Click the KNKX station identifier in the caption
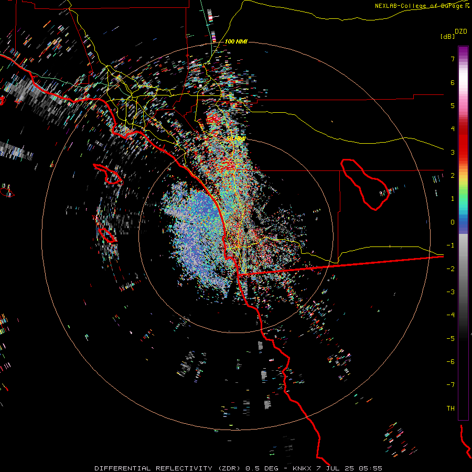The height and width of the screenshot is (472, 472). 303,468
